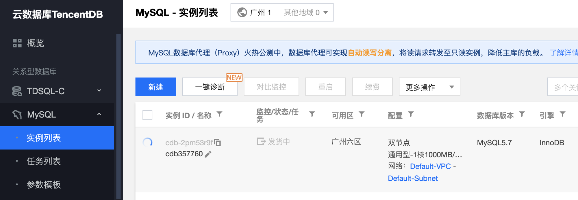578x200 pixels.
Task: Click the 对比监控 button
Action: [271, 87]
